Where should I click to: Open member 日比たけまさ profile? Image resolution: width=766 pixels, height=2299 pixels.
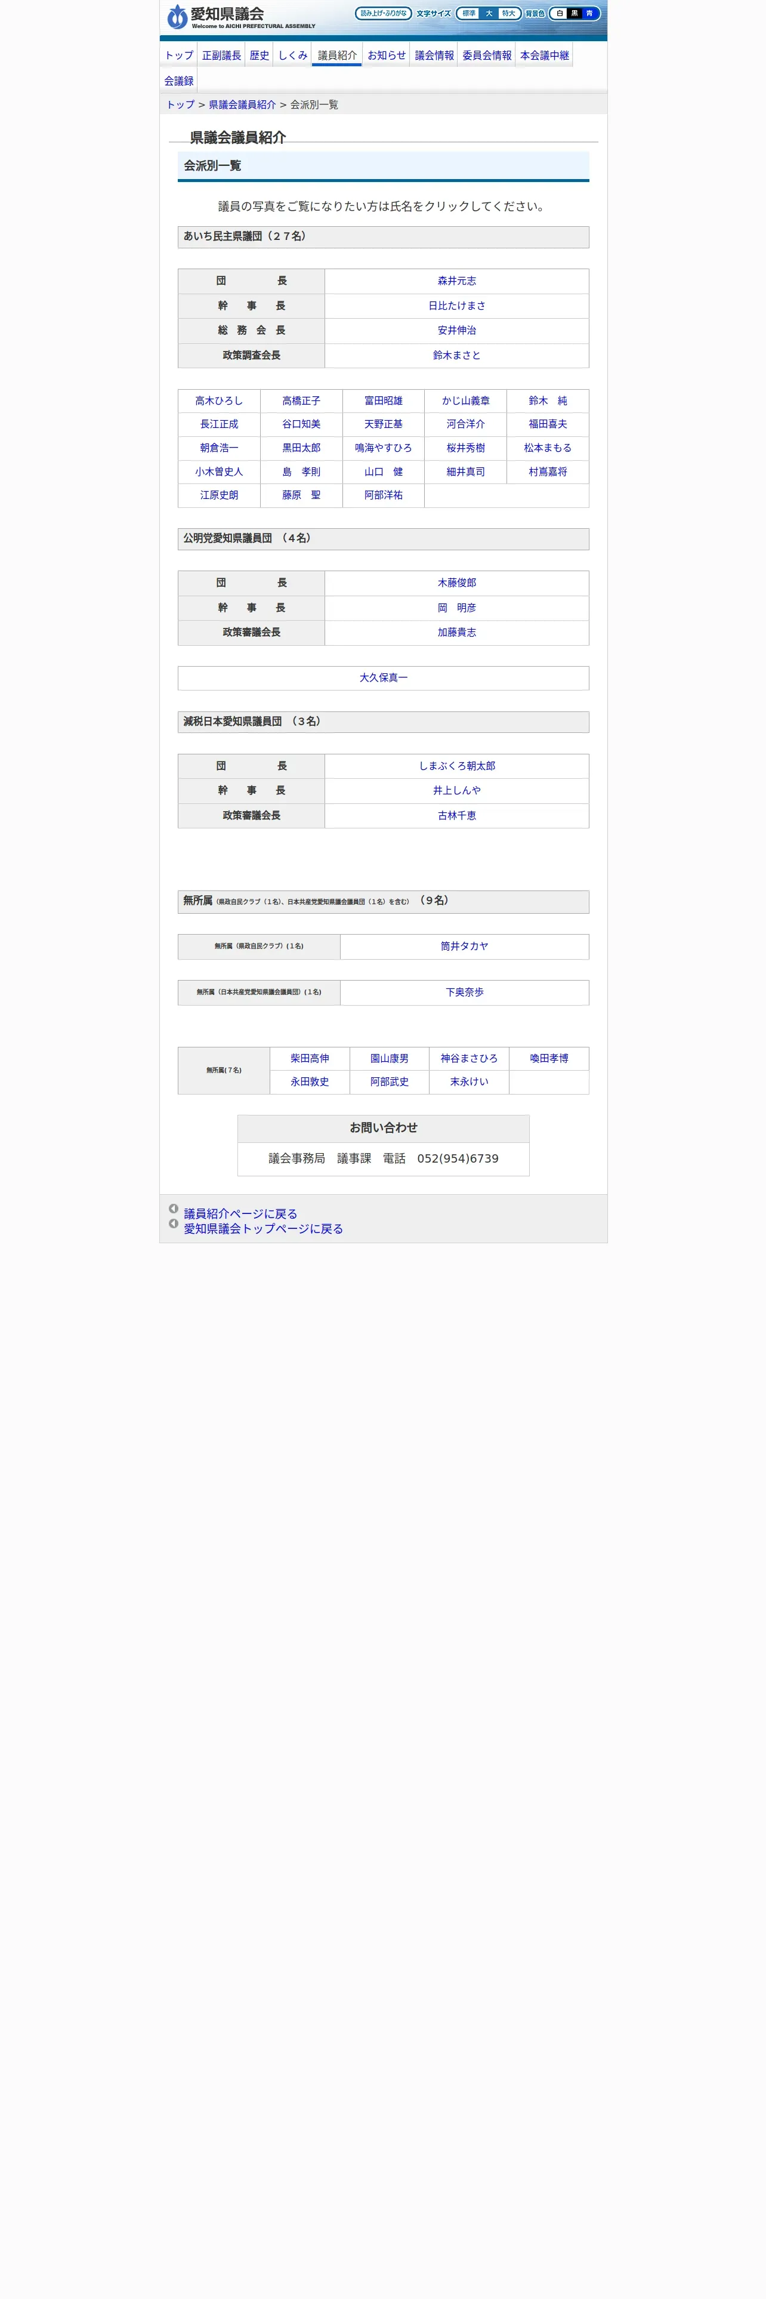(456, 306)
